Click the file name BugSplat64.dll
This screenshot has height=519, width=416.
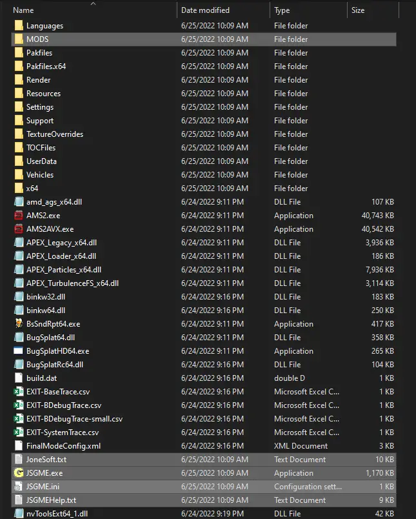50,338
